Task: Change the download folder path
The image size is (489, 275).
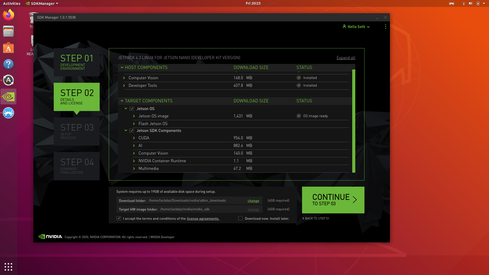Action: [253, 201]
